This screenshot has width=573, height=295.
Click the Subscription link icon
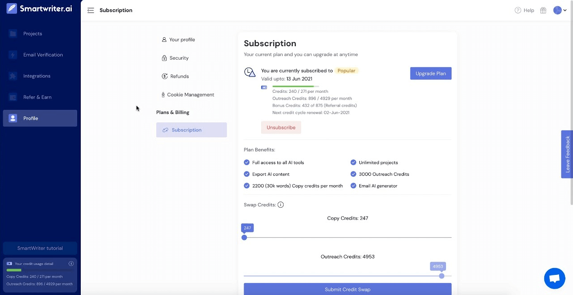pos(165,130)
